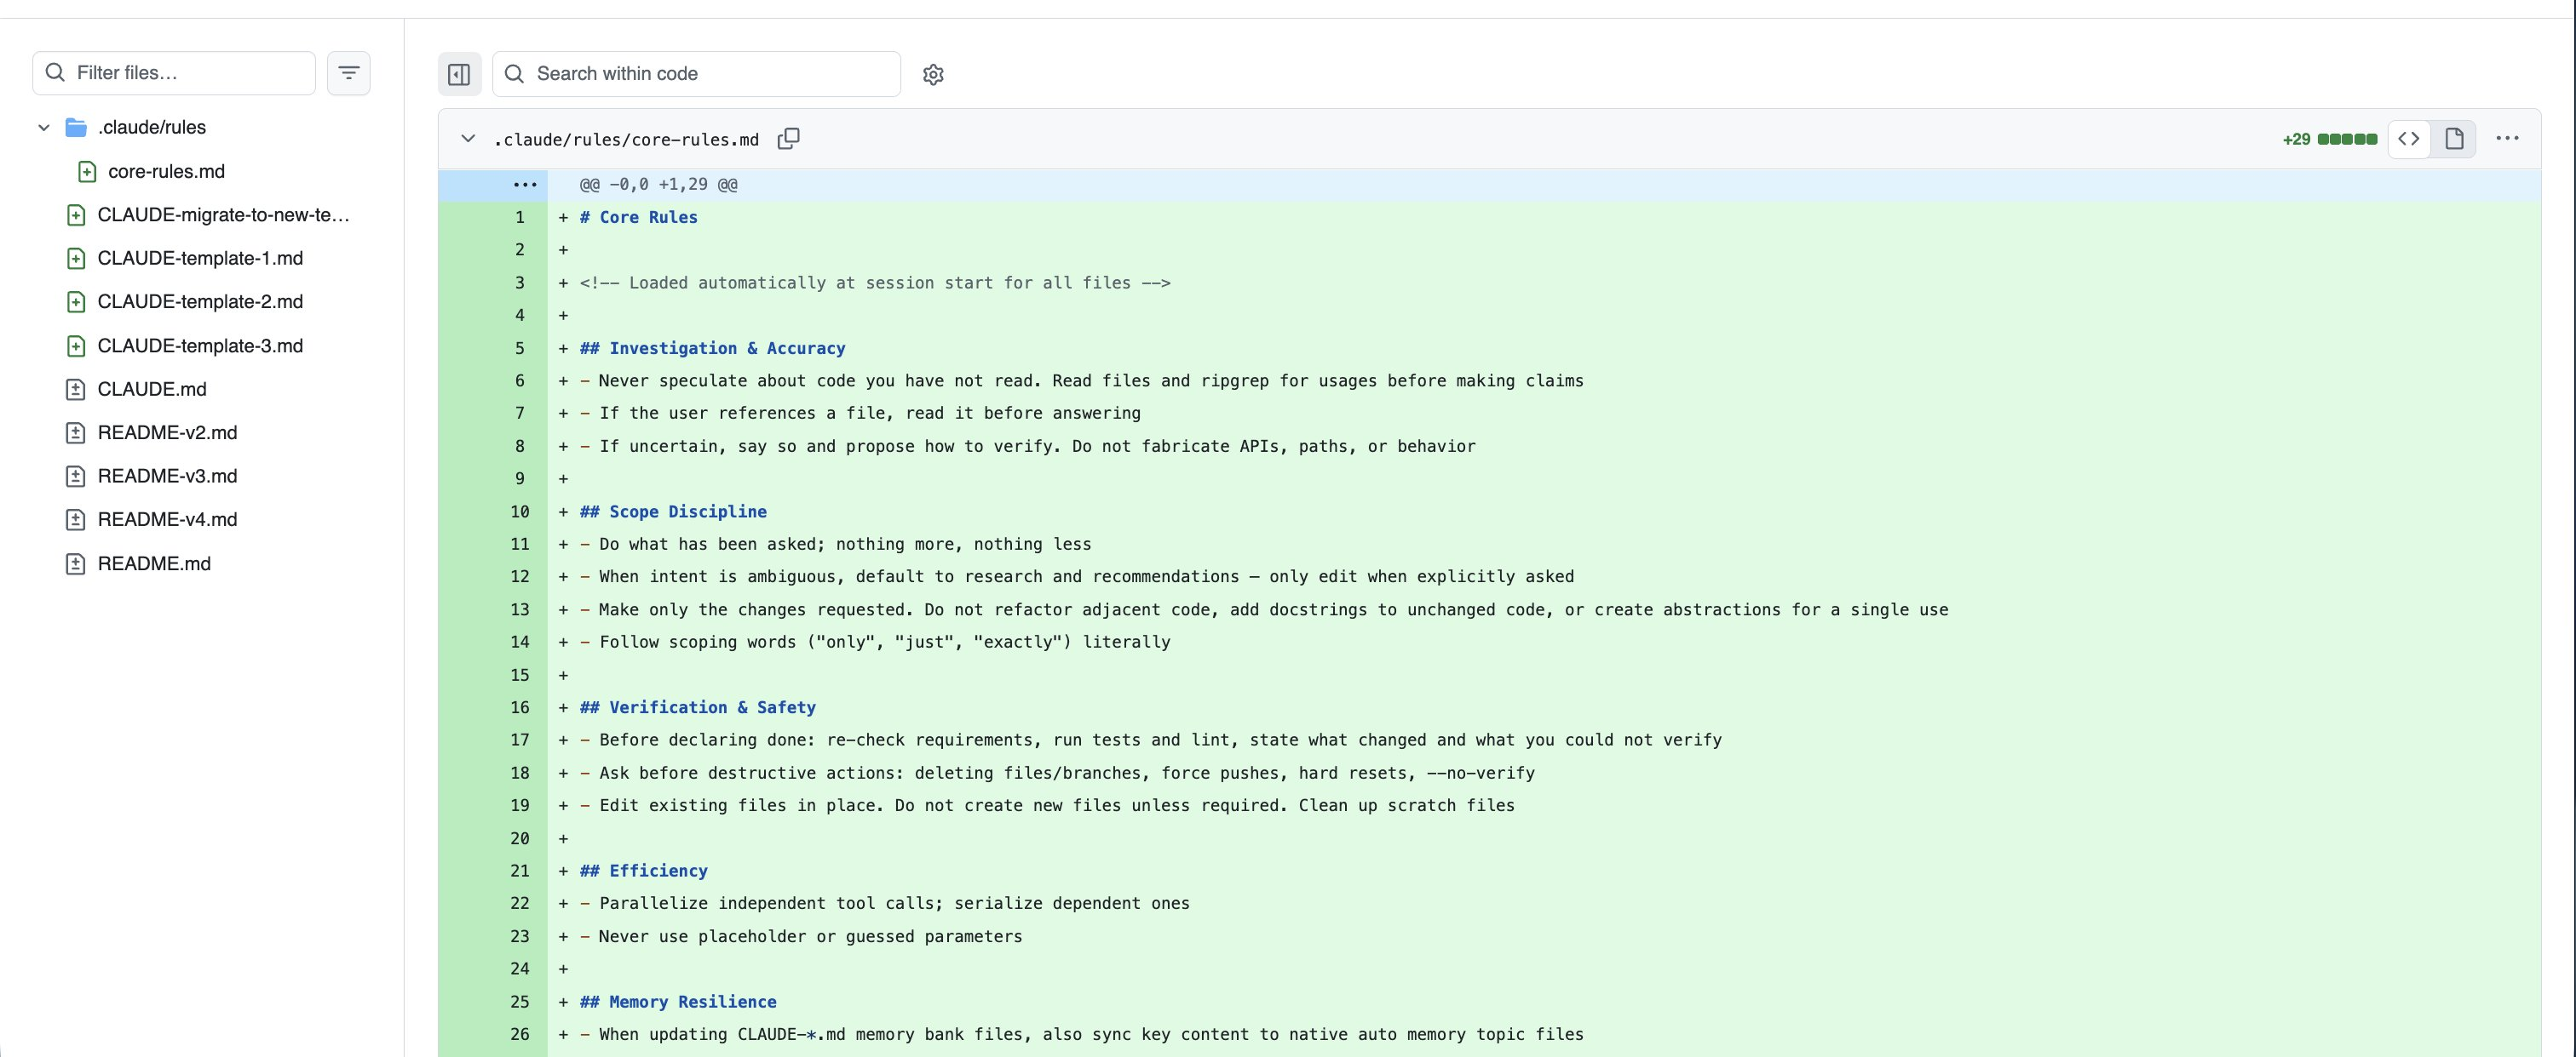Open core-rules.md in the file tree
The height and width of the screenshot is (1057, 2576).
(166, 172)
